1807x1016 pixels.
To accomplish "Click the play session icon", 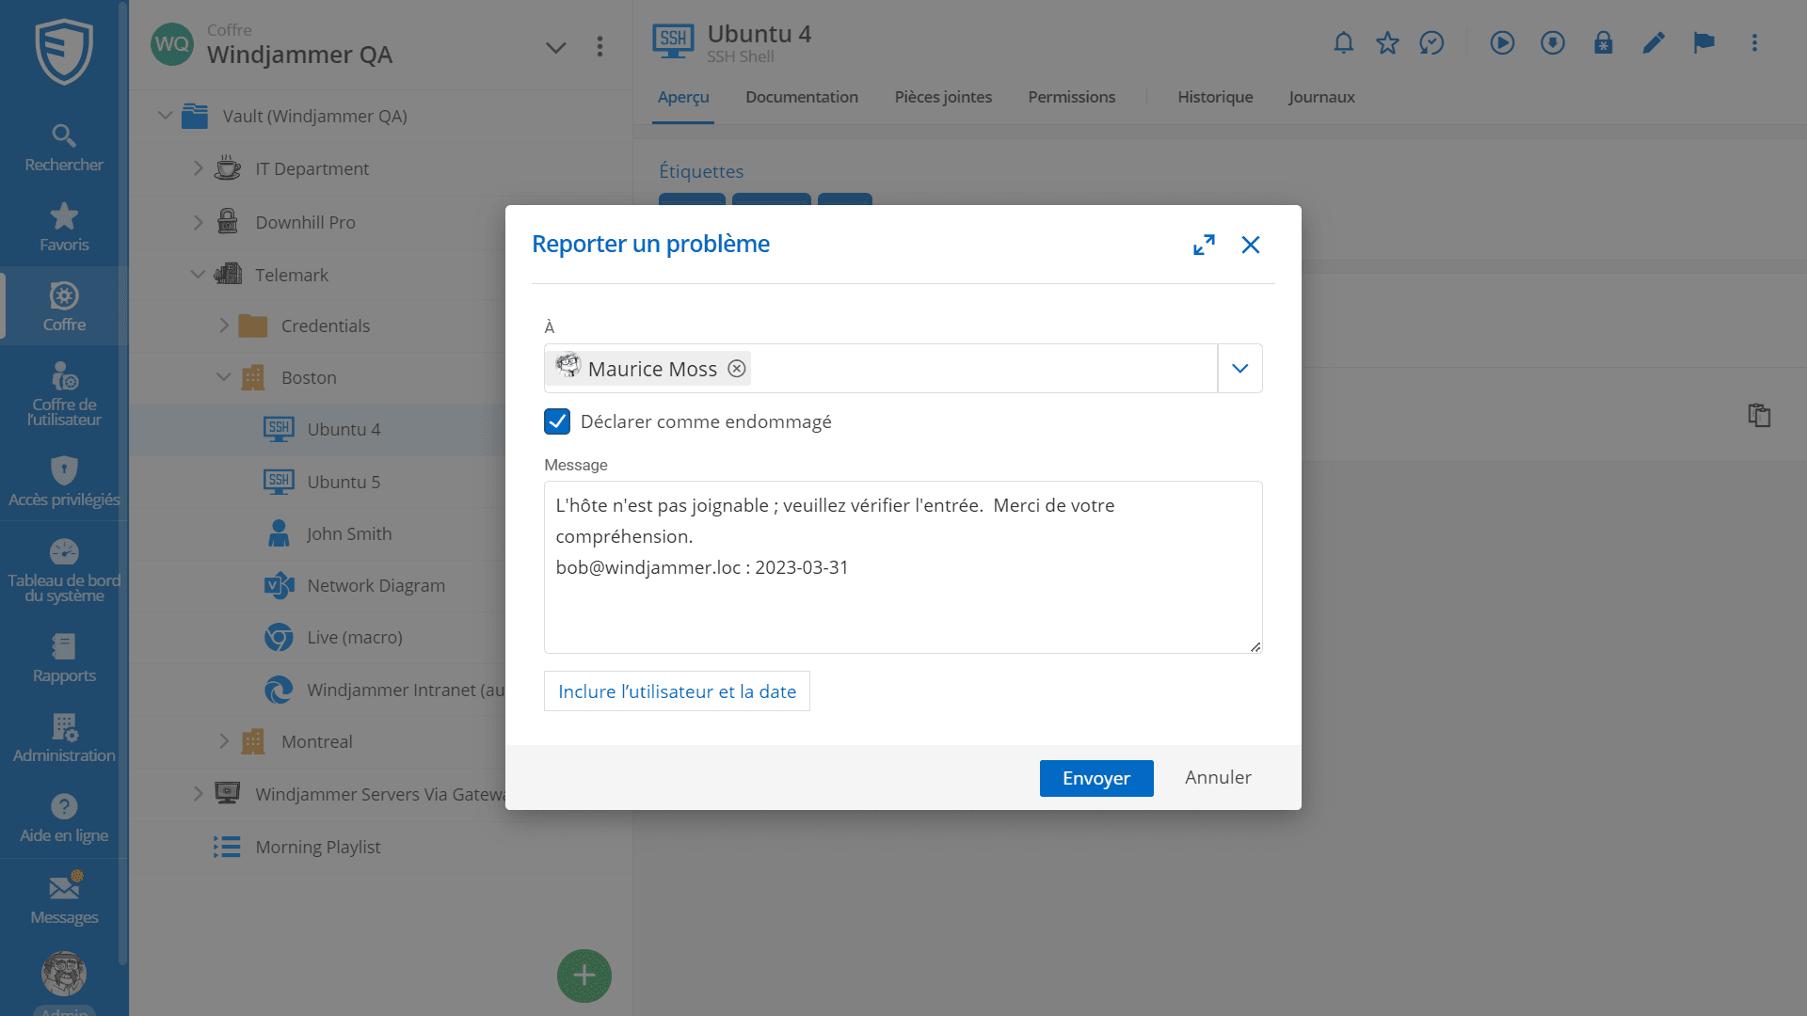I will [1502, 43].
